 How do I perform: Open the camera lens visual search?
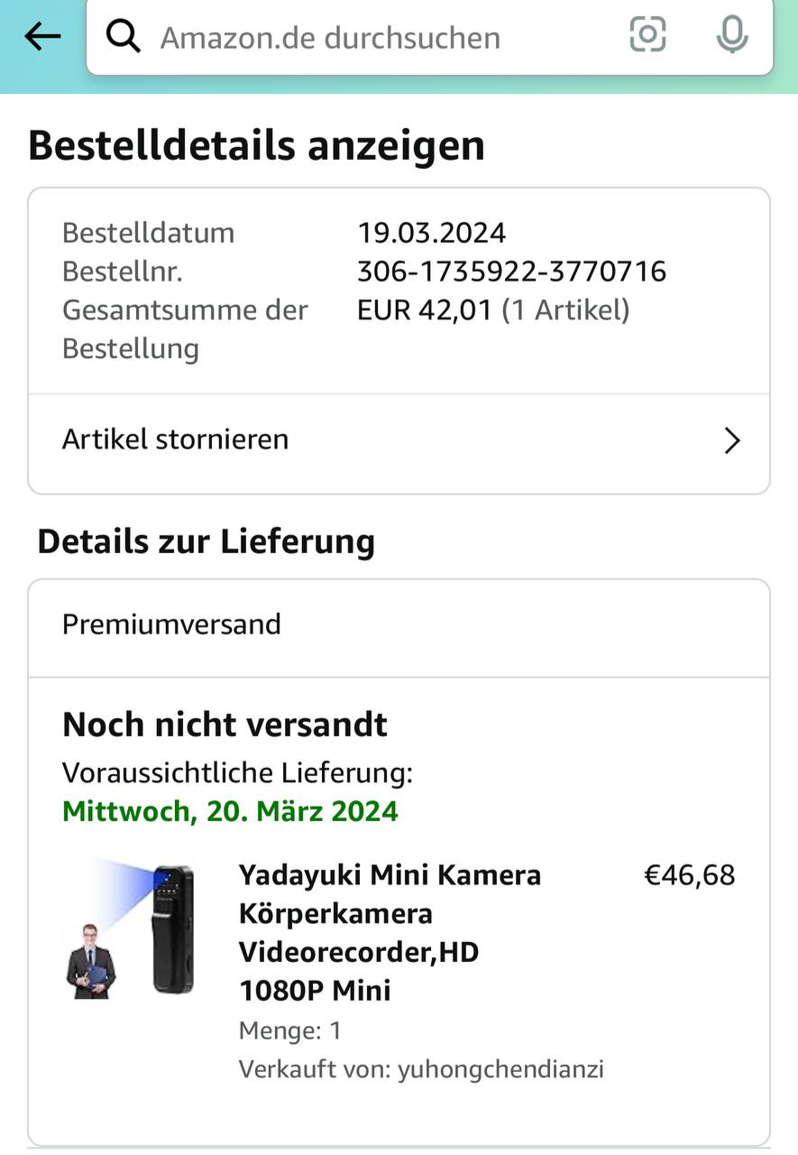(x=647, y=35)
